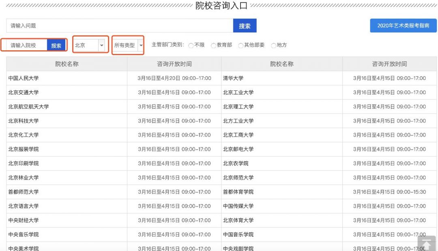Viewport: 438px width, 251px height.
Task: Open 北方工业大学 link
Action: point(238,121)
